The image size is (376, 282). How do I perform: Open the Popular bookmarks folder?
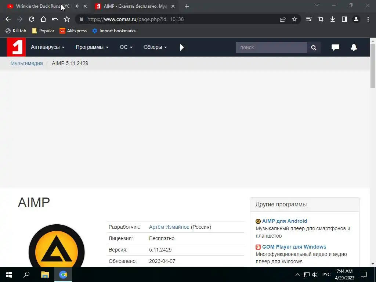pos(43,31)
